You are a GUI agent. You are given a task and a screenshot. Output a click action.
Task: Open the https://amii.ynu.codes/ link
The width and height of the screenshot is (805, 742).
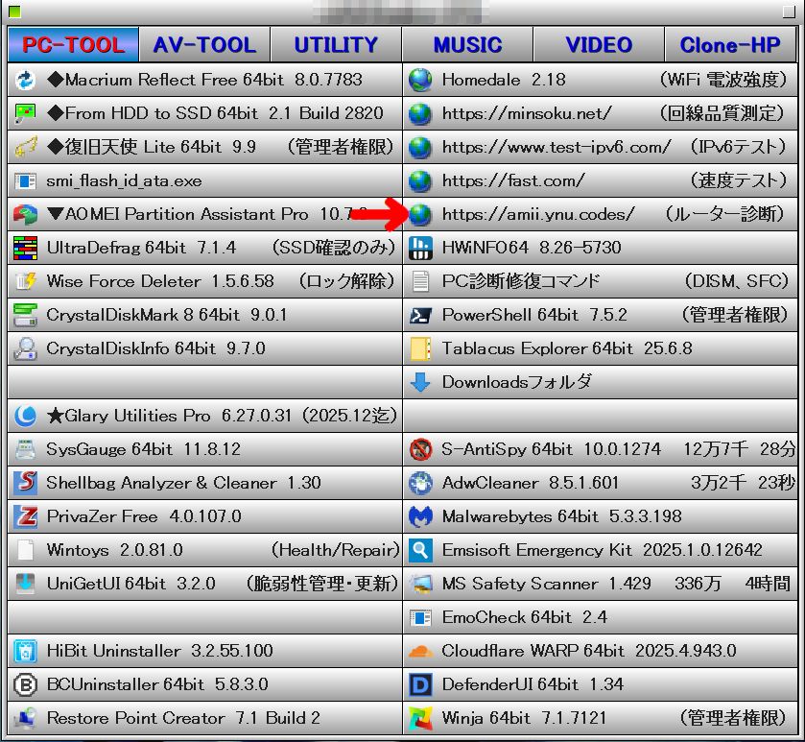[601, 215]
